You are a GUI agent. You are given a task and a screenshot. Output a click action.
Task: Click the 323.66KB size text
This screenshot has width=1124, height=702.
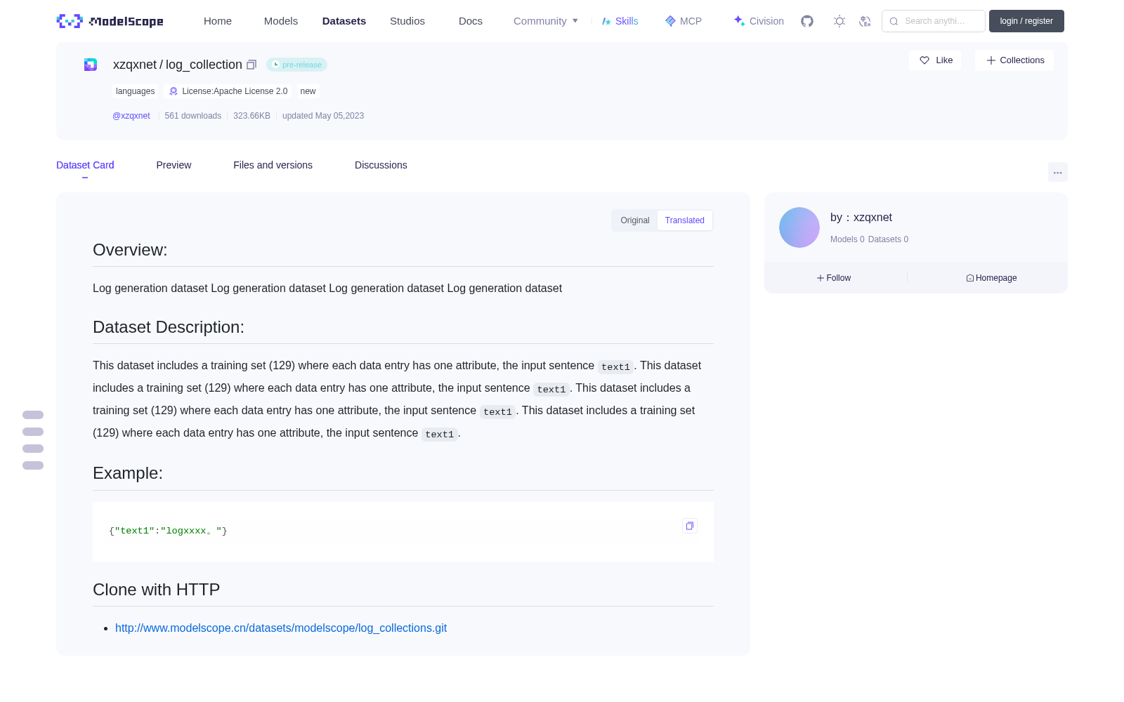251,116
